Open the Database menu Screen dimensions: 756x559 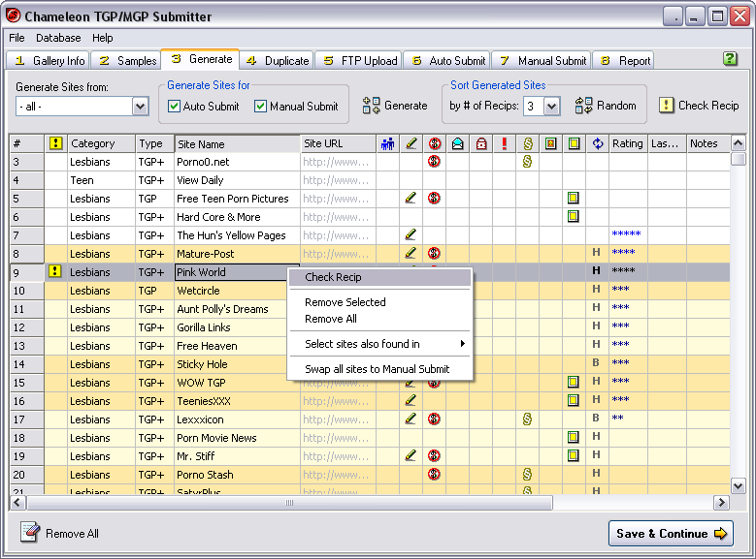tap(58, 38)
